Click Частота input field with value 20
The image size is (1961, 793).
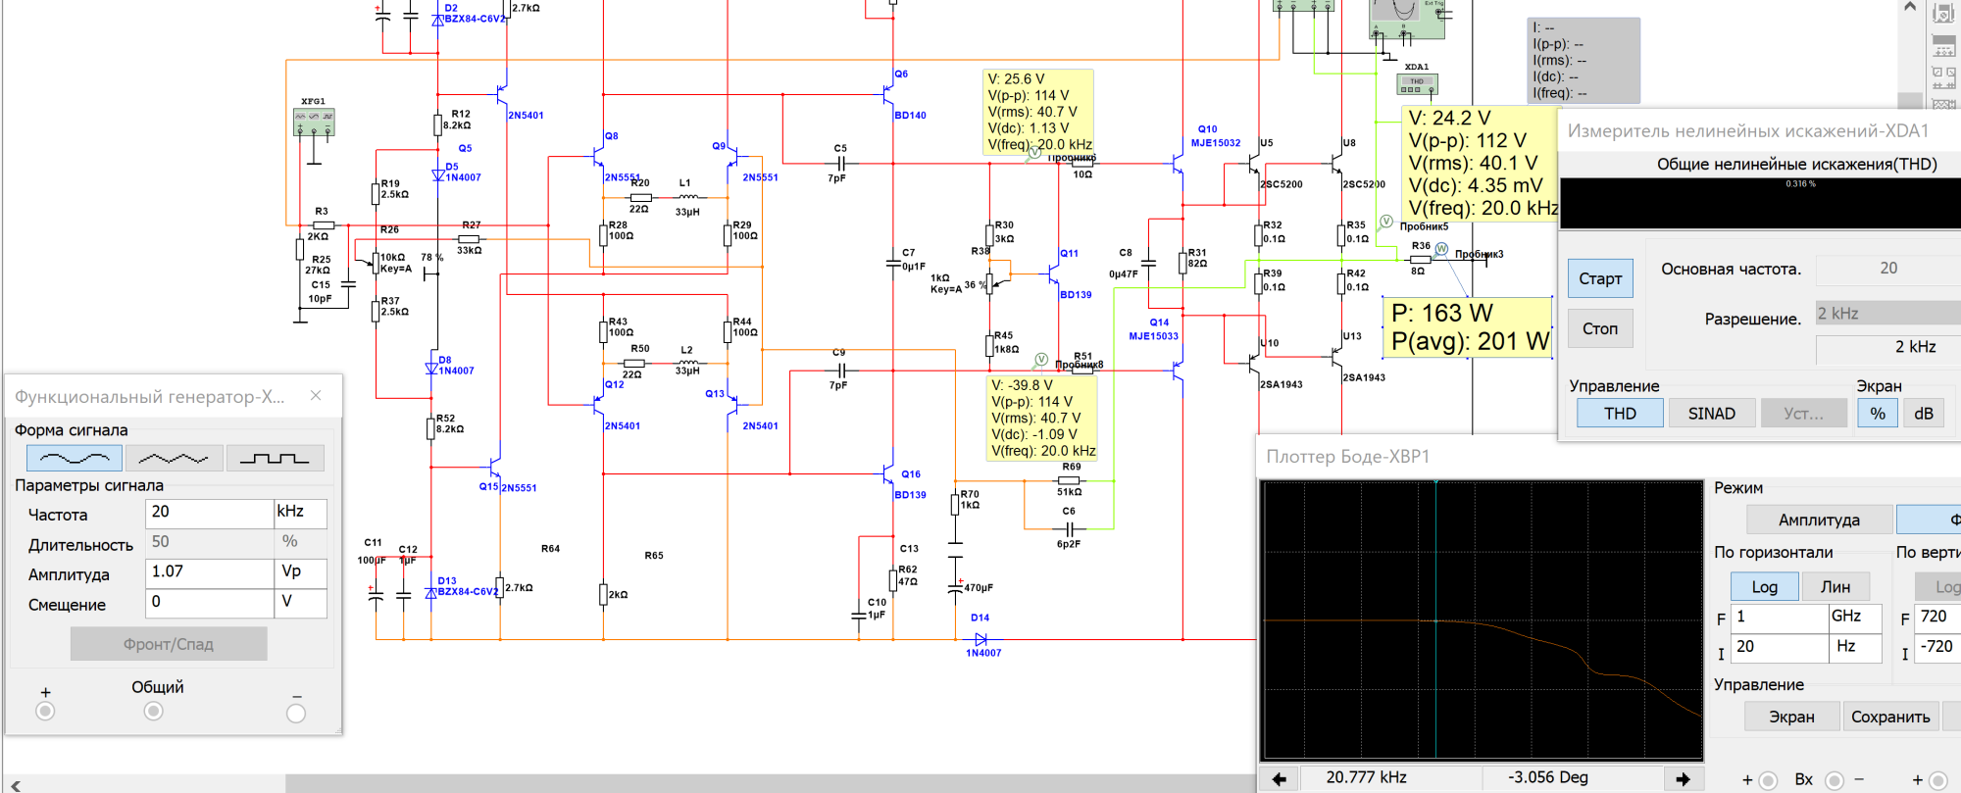tap(210, 513)
